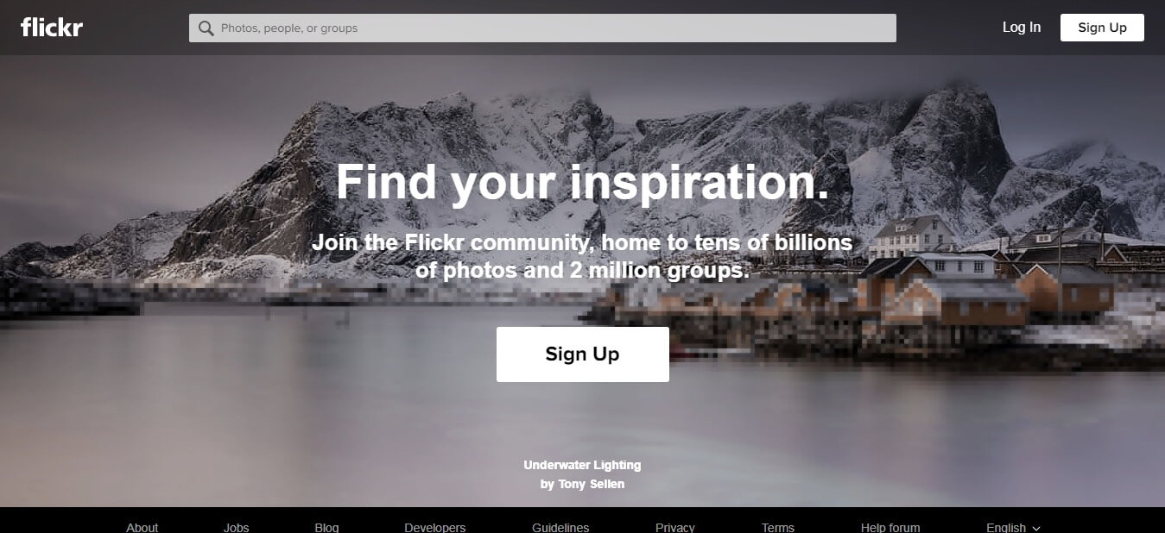This screenshot has height=533, width=1165.
Task: Open the Guidelines footer link
Action: [560, 527]
